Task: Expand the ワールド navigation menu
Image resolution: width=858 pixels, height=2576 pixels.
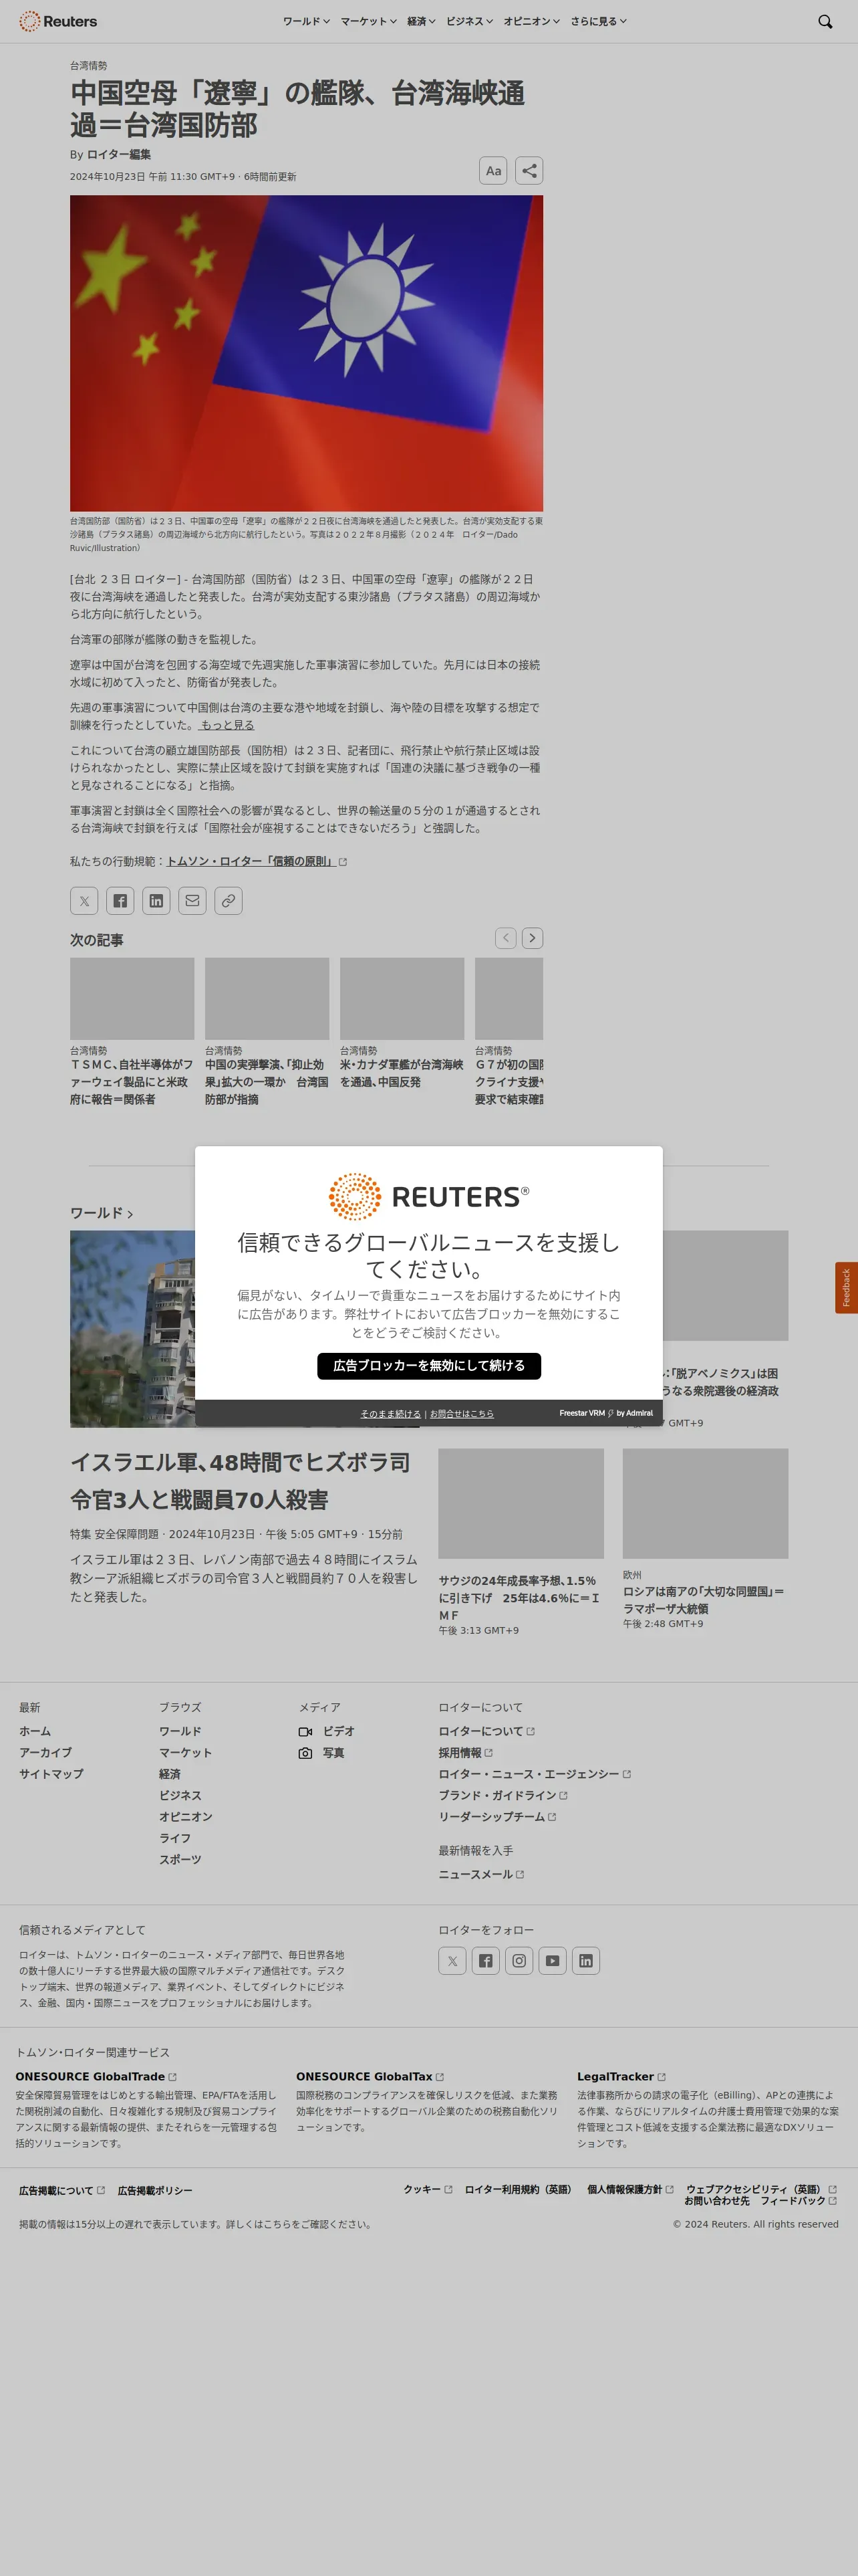Action: (305, 21)
